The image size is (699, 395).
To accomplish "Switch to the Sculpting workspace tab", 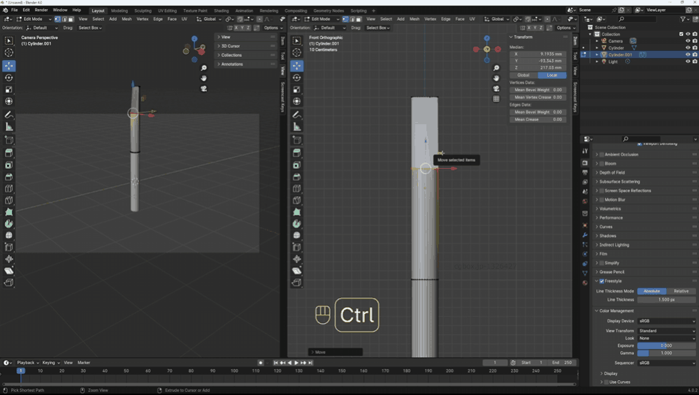I will (143, 11).
